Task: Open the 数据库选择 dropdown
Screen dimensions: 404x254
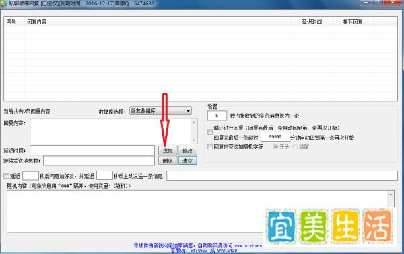Action: (x=160, y=111)
